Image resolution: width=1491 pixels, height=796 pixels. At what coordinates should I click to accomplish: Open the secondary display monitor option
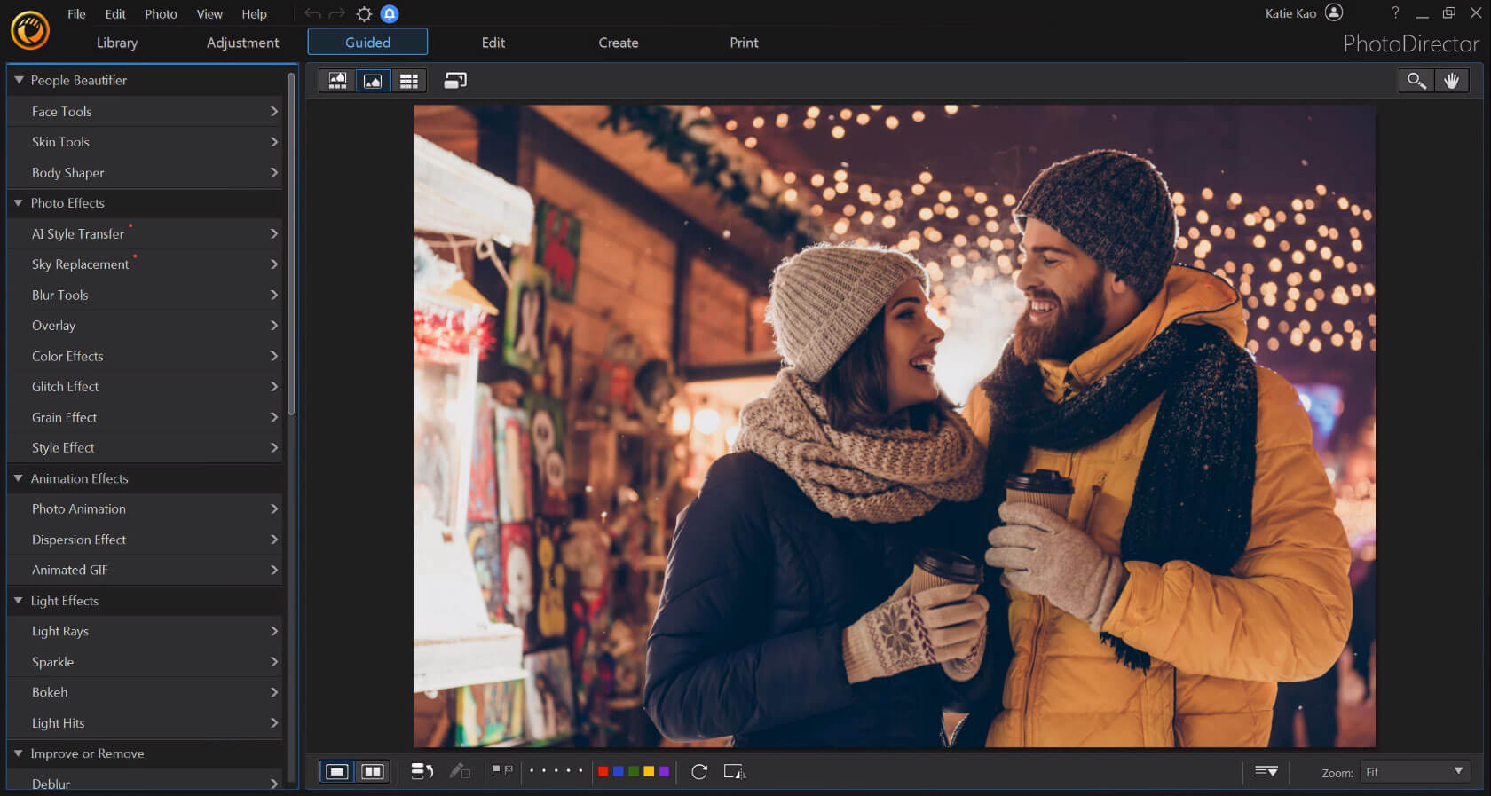click(455, 81)
